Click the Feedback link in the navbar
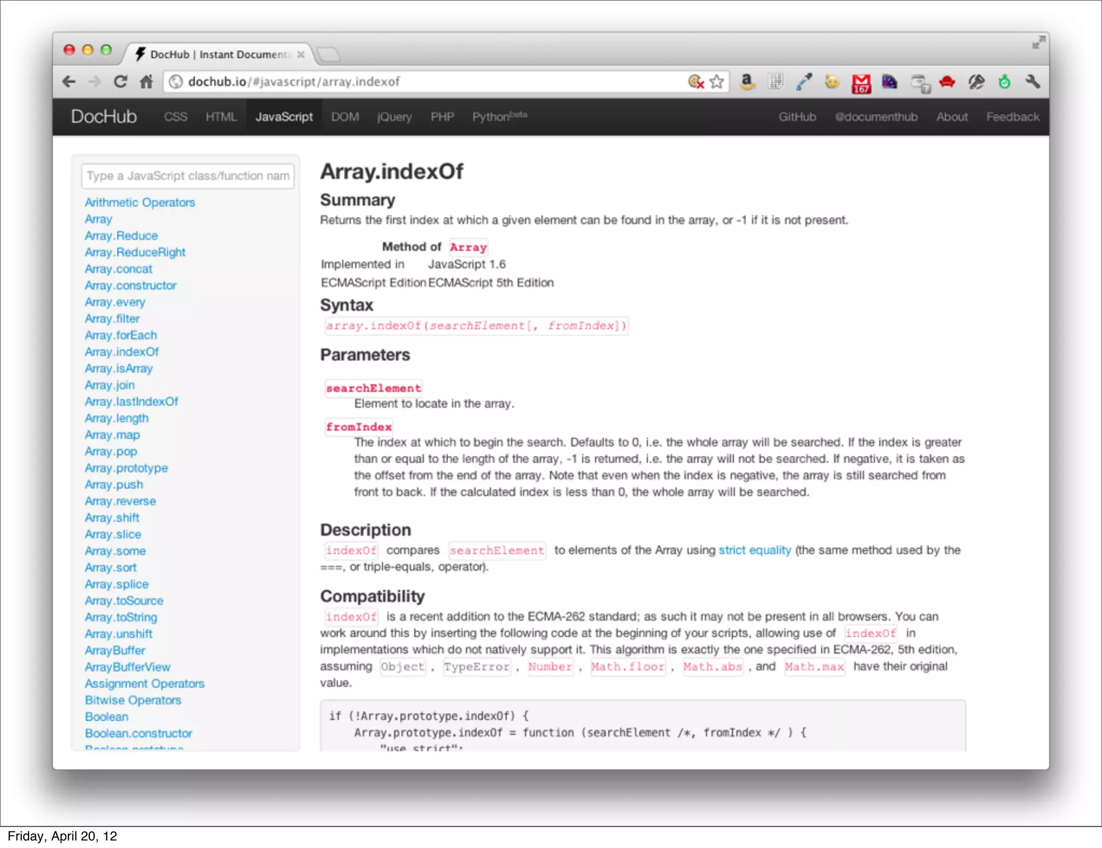 [x=1012, y=117]
